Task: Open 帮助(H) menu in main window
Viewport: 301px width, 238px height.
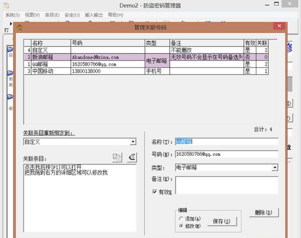Action: click(x=115, y=15)
